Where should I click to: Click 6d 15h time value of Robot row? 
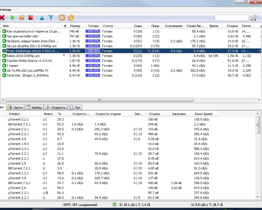click(213, 56)
